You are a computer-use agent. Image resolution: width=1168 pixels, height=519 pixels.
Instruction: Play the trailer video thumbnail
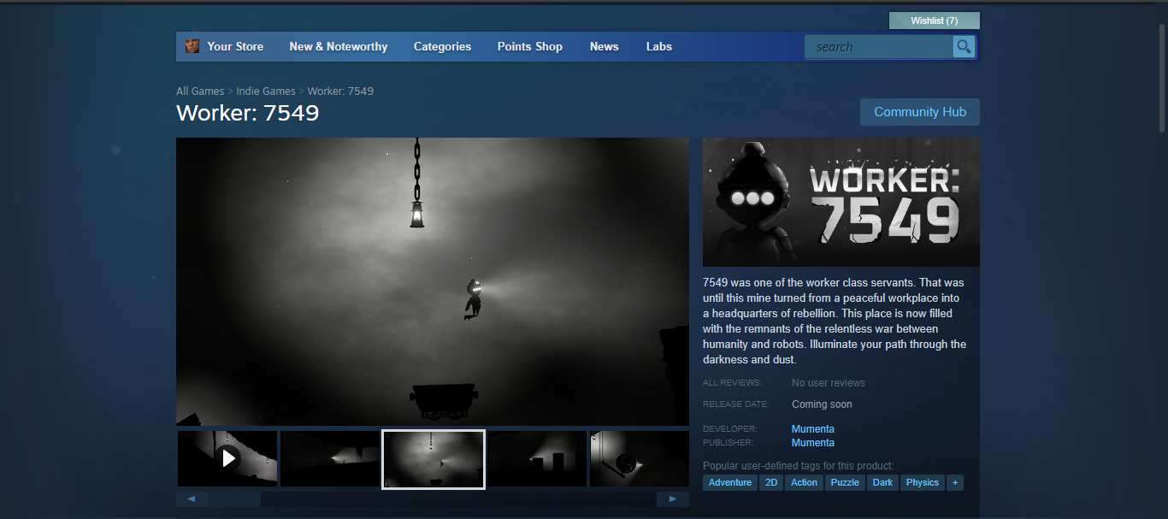227,459
